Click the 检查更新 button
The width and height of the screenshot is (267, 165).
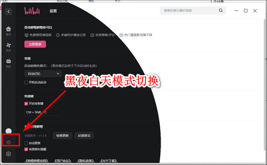pyautogui.click(x=62, y=136)
